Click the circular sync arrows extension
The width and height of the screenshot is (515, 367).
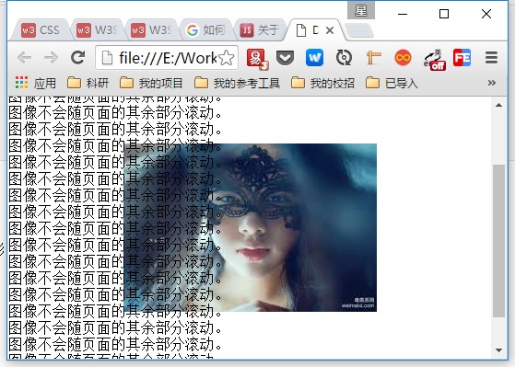pos(344,58)
